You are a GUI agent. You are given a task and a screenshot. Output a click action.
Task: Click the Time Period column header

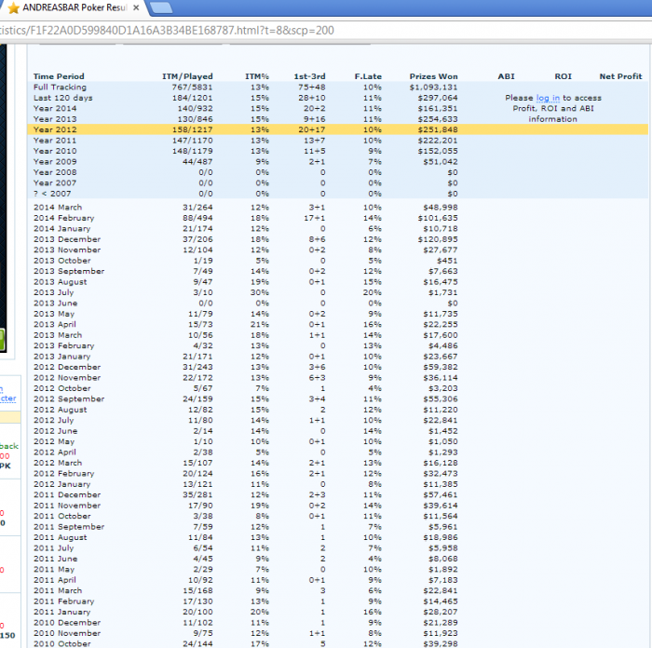pos(59,76)
